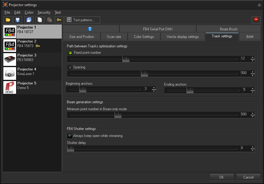Click the single floppy disk save icon
264x184 pixels.
point(18,20)
